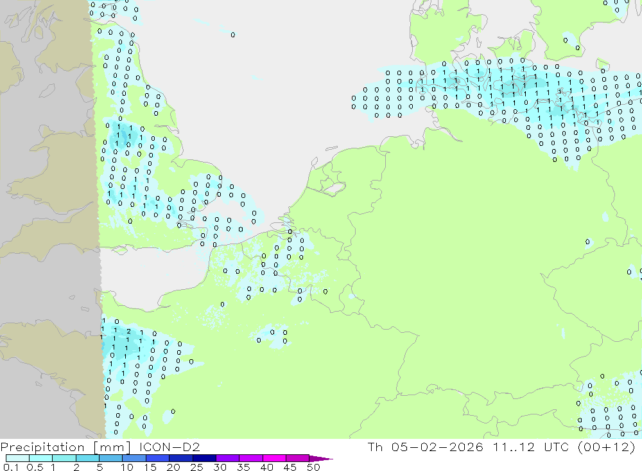
Task: Select the 5–10 mm legend color swatch
Action: pyautogui.click(x=110, y=458)
